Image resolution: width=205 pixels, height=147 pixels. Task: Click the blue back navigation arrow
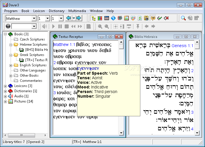click(68, 18)
